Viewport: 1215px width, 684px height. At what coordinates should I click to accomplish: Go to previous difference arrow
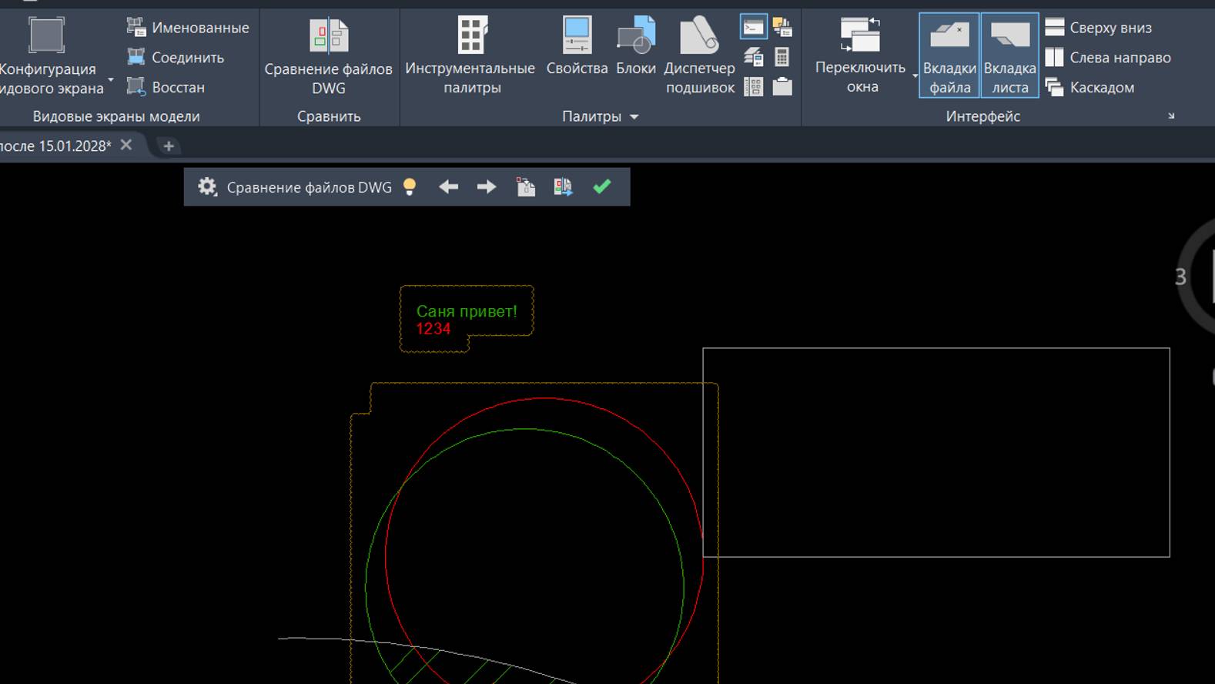coord(448,187)
